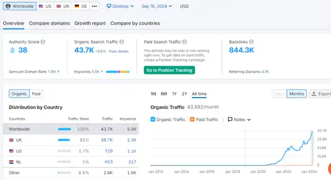Click the Paid Search Traffic info icon
This screenshot has width=331, height=180.
point(184,42)
